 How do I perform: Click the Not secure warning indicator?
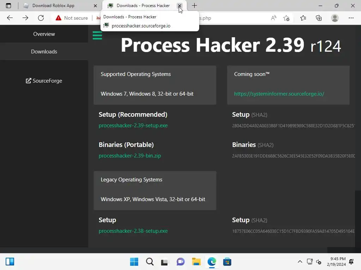pyautogui.click(x=72, y=18)
